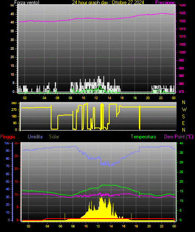195x232 pixels.
Task: Select green temperature axis value 35
Action: pos(181,153)
